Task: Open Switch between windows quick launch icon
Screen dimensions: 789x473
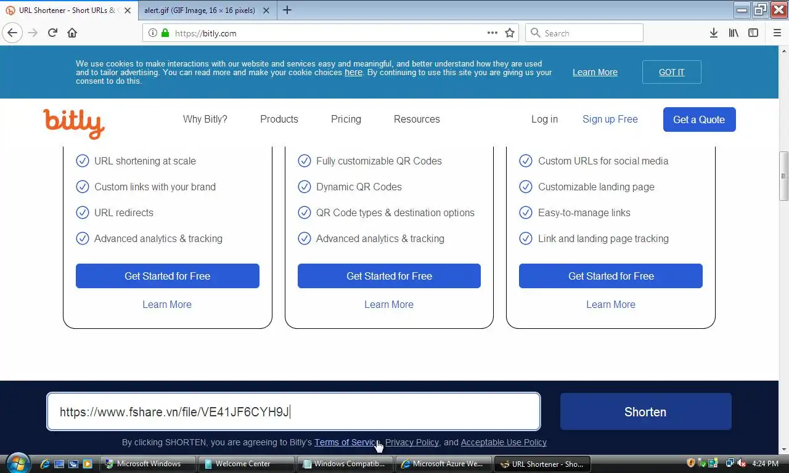Action: [73, 464]
